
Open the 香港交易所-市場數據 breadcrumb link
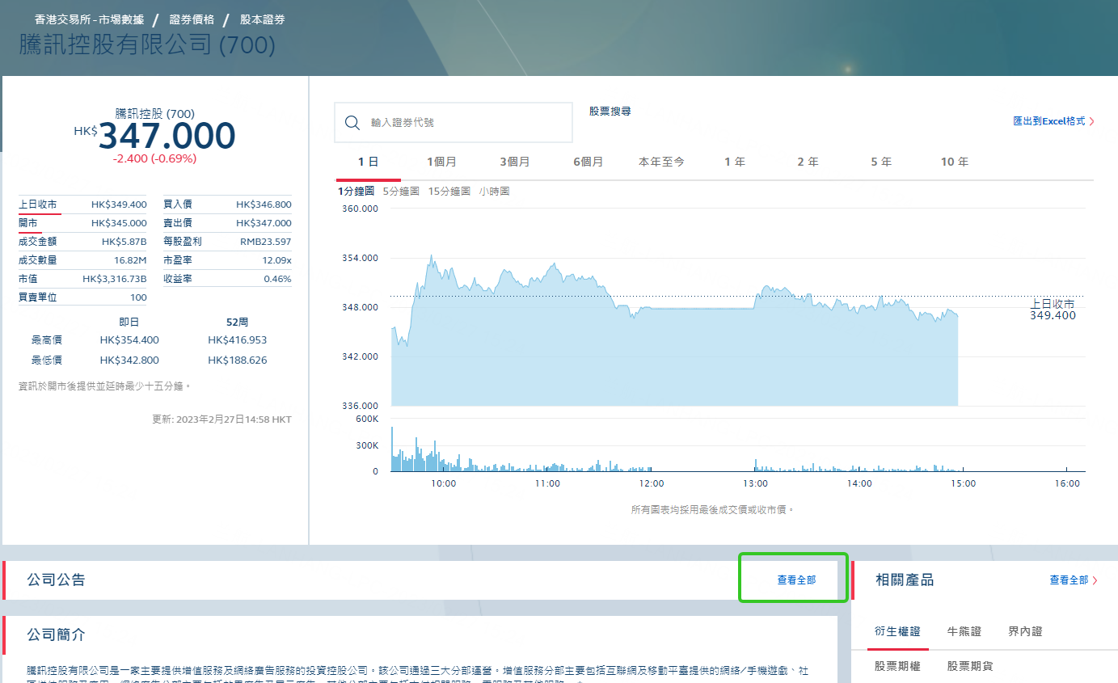[90, 19]
